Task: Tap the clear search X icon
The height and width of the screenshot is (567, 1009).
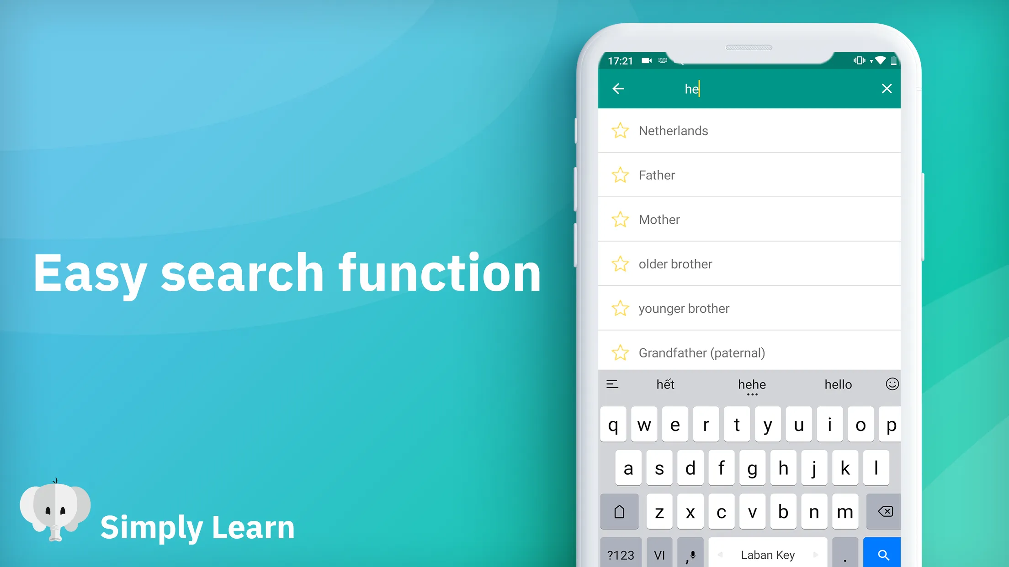Action: pos(886,89)
